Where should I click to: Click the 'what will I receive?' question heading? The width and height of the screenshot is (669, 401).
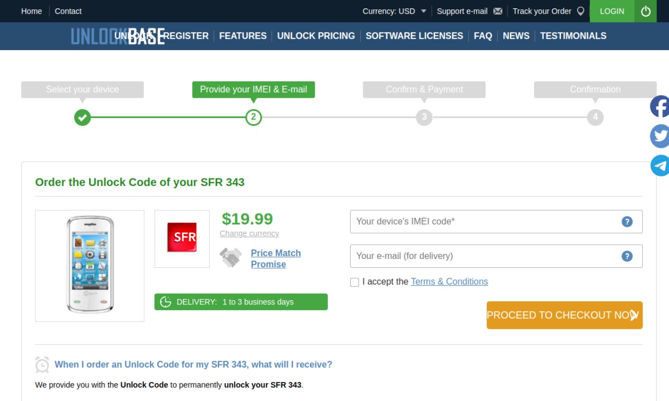(193, 364)
